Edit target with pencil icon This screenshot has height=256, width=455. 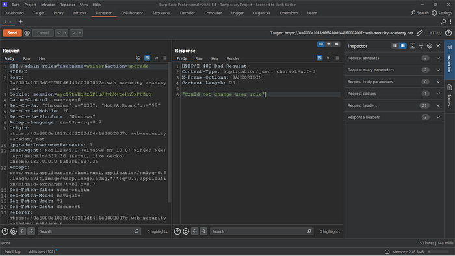(x=419, y=33)
